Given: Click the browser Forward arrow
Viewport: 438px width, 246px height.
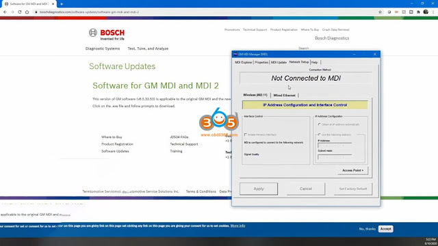Looking at the screenshot, I should [12, 12].
